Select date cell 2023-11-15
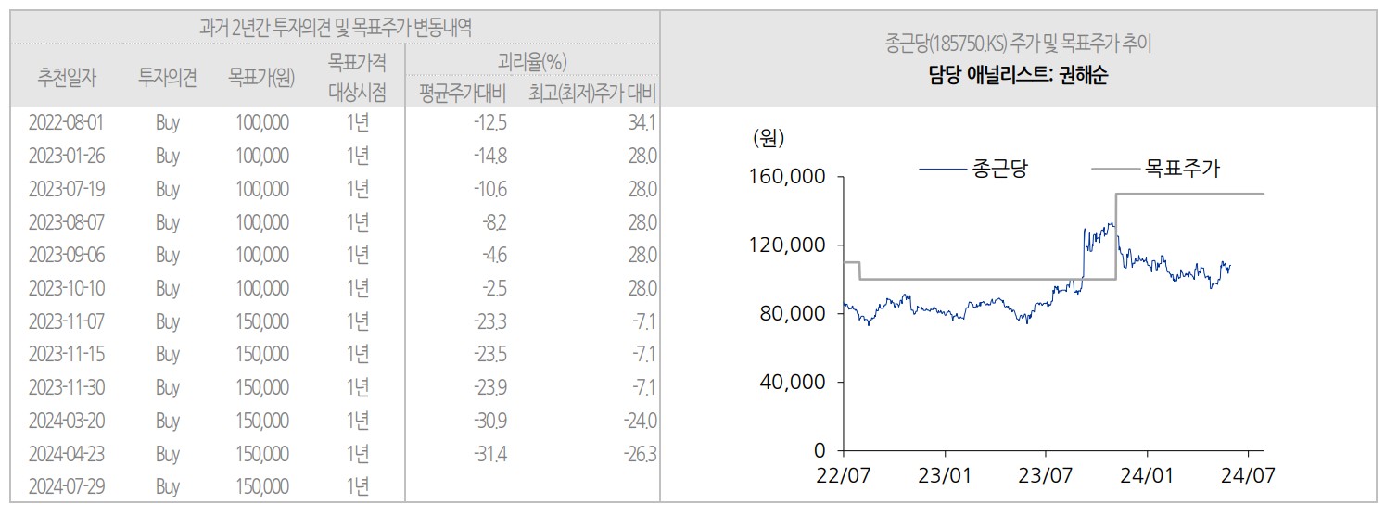The width and height of the screenshot is (1385, 516). (67, 354)
